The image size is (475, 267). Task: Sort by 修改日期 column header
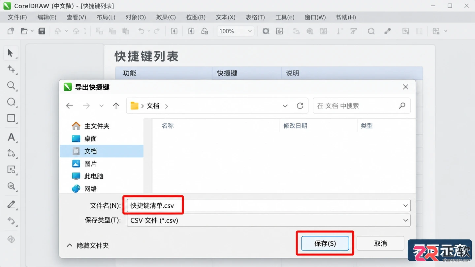tap(295, 126)
